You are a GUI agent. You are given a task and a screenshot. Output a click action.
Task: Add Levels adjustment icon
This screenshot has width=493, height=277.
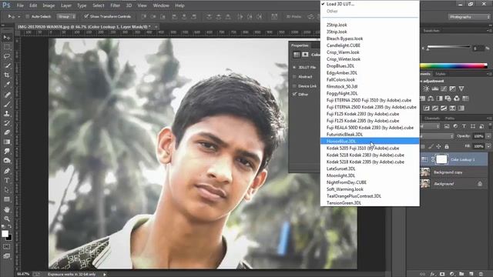[435, 89]
